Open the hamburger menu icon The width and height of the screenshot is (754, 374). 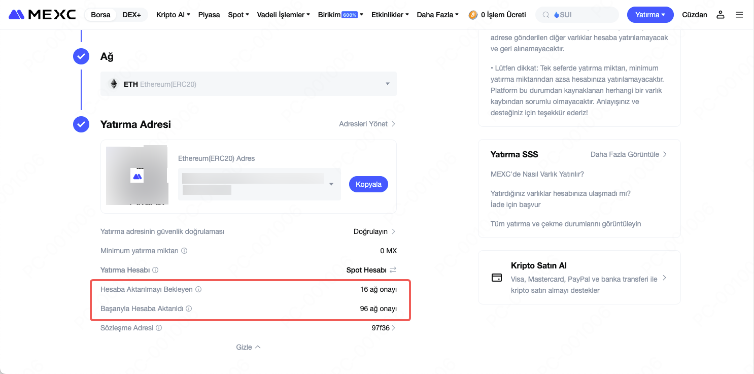pyautogui.click(x=739, y=15)
